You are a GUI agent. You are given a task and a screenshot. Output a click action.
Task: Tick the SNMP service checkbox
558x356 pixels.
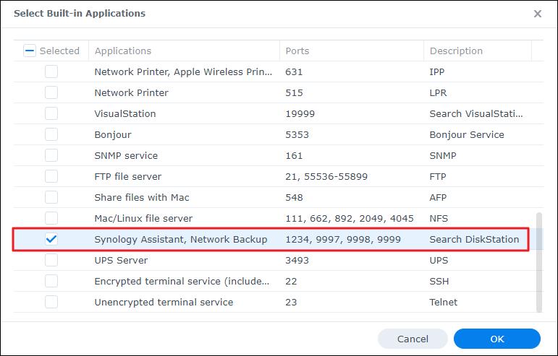point(51,155)
